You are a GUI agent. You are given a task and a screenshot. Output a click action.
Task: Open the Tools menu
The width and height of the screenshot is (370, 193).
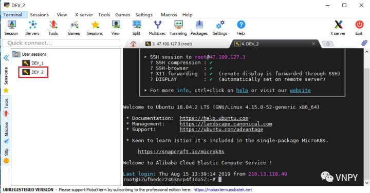pyautogui.click(x=104, y=14)
